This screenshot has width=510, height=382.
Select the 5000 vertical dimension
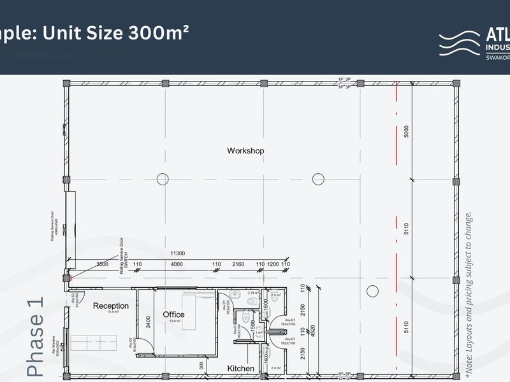click(406, 132)
